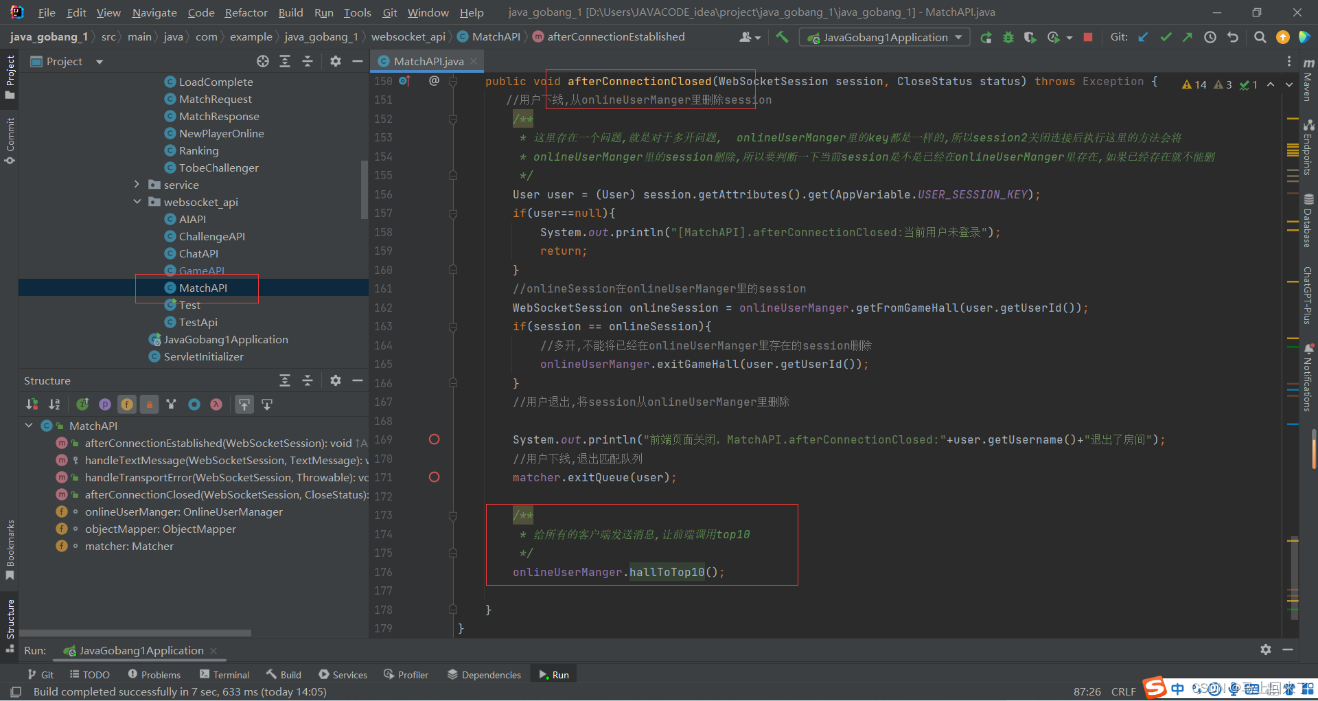Click the orange IDE update arrow icon

pos(1282,37)
